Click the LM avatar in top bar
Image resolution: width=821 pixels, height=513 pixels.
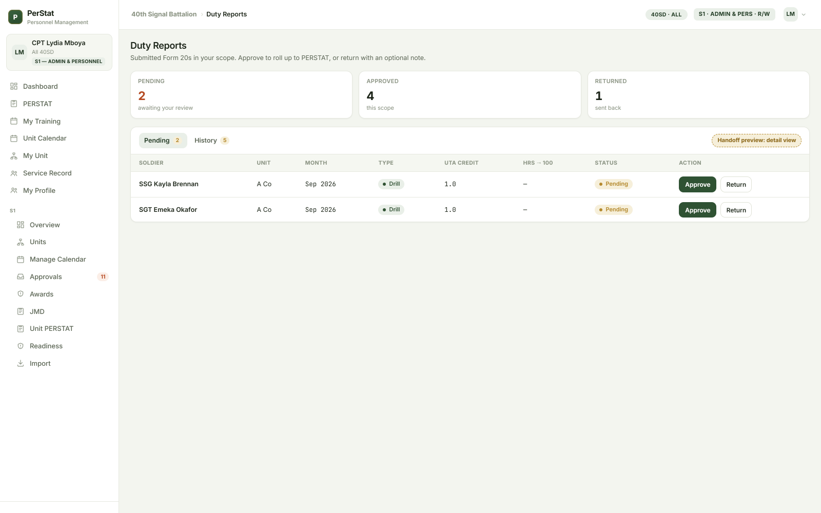pyautogui.click(x=791, y=14)
